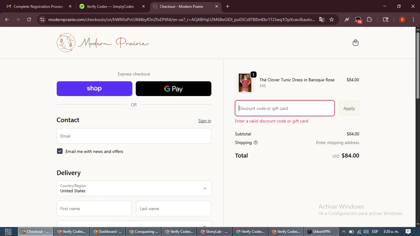420x236 pixels.
Task: Focus the discount code or gift card field
Action: (285, 108)
